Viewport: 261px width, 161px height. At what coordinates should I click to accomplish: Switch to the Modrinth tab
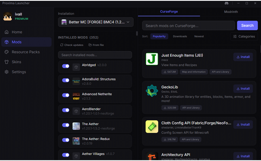pyautogui.click(x=231, y=12)
